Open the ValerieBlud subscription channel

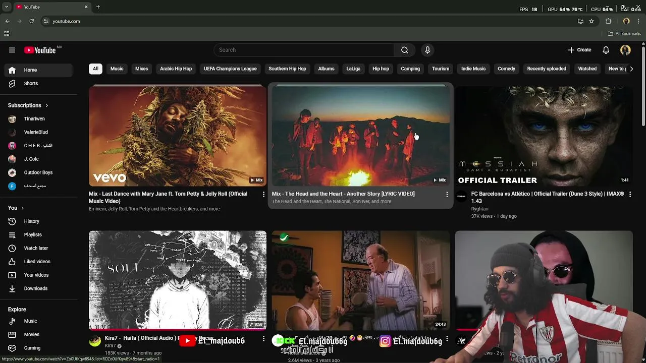[x=39, y=132]
